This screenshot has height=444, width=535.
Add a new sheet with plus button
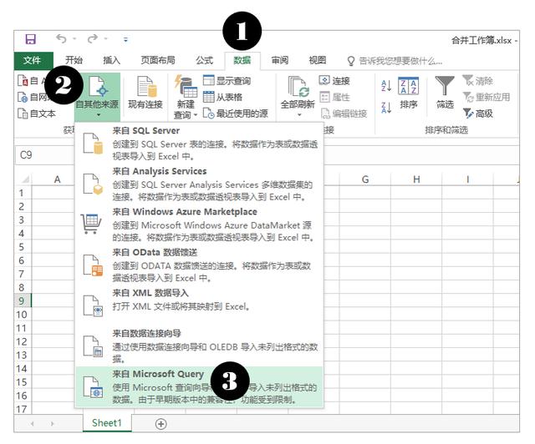tap(160, 424)
